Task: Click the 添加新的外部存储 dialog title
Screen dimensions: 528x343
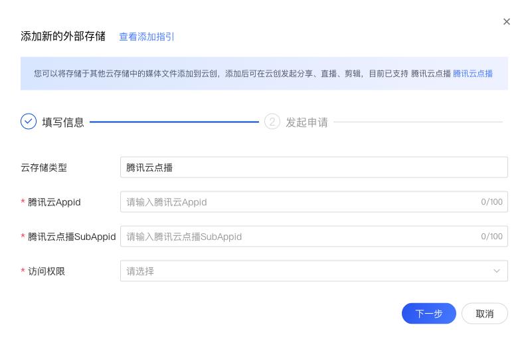Action: click(63, 36)
